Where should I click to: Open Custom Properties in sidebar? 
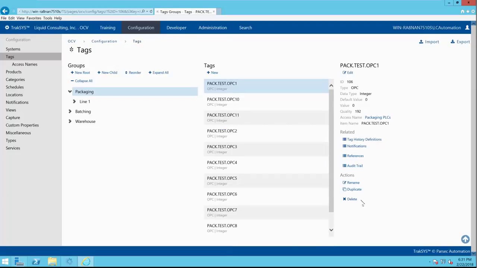[x=22, y=125]
